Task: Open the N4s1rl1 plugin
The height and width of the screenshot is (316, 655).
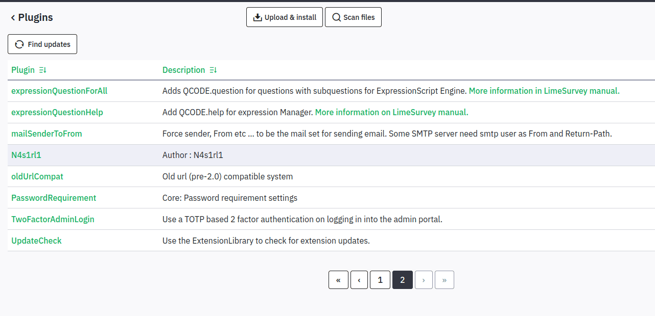Action: [x=26, y=155]
